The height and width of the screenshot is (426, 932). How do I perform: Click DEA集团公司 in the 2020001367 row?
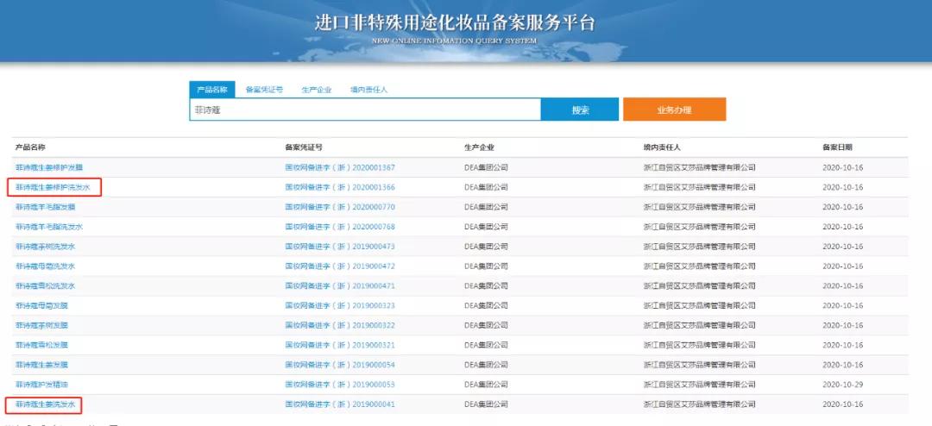click(486, 167)
